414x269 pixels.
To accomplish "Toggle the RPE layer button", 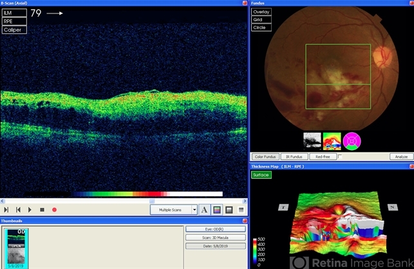I will [14, 21].
